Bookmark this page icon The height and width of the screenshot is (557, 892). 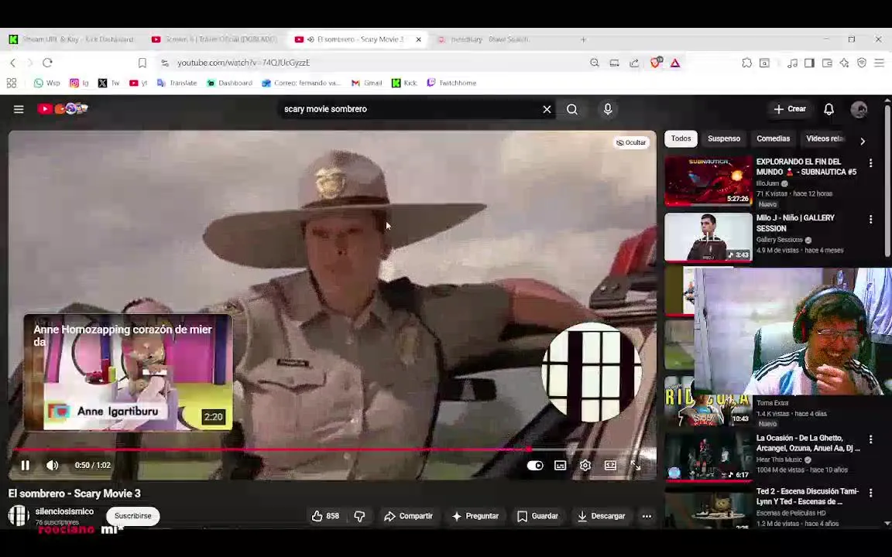[x=142, y=63]
